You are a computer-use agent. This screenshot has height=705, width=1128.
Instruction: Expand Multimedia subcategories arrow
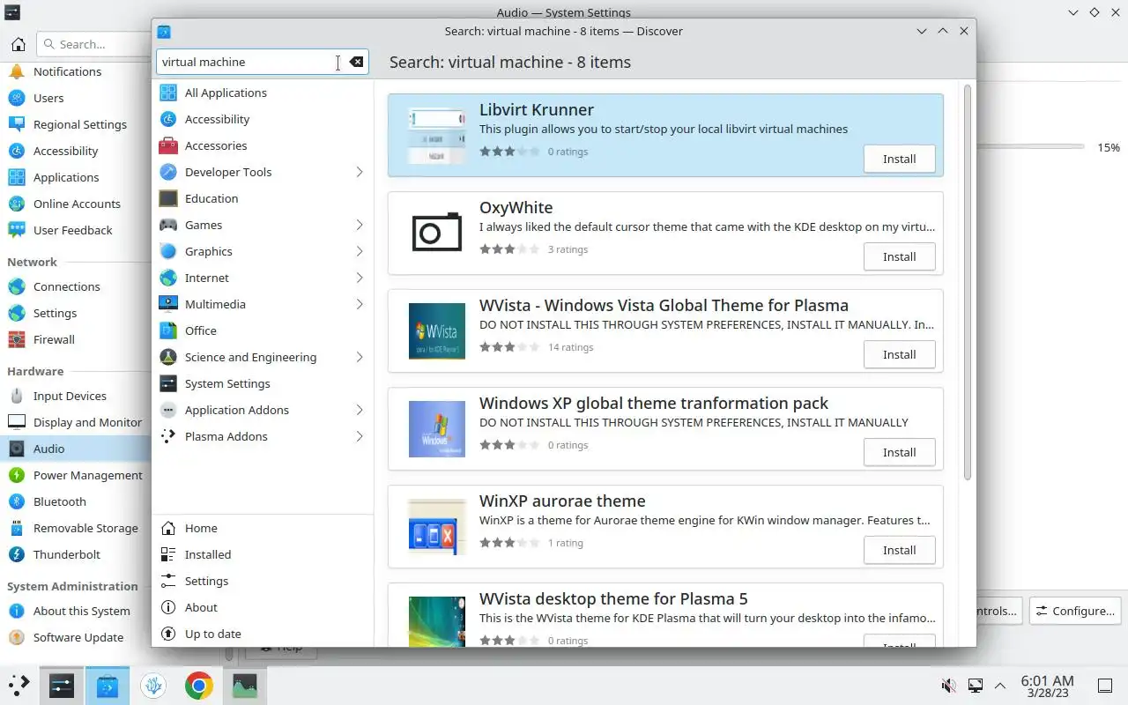pyautogui.click(x=359, y=304)
